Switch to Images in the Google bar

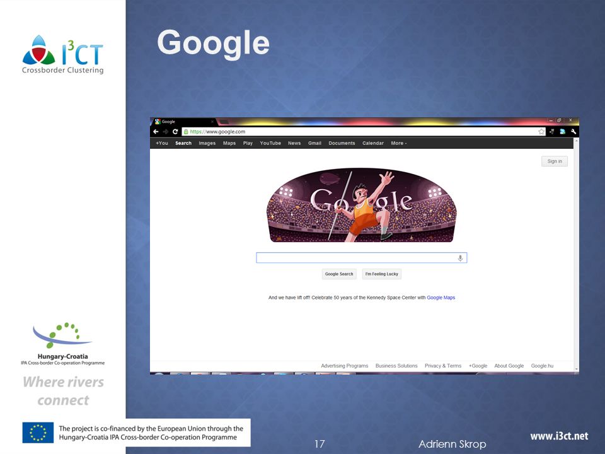[x=207, y=143]
